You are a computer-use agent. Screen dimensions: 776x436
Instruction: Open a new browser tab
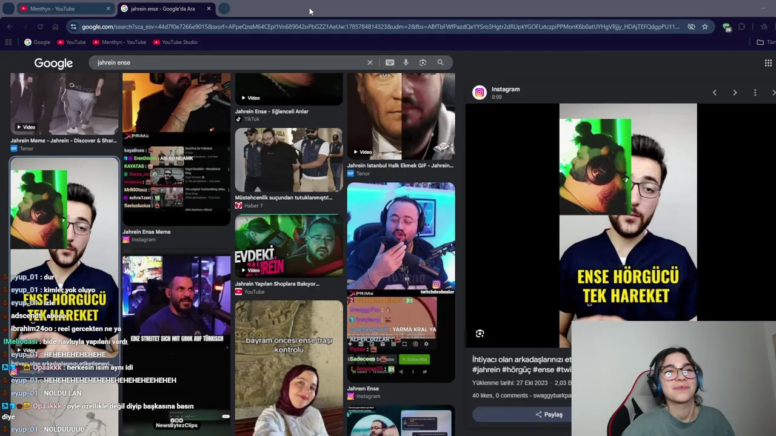[224, 8]
